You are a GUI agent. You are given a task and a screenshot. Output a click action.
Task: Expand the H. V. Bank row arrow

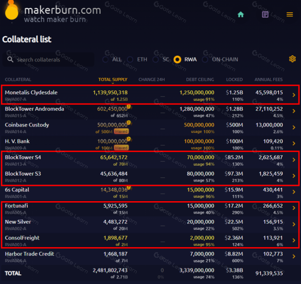pos(294,144)
